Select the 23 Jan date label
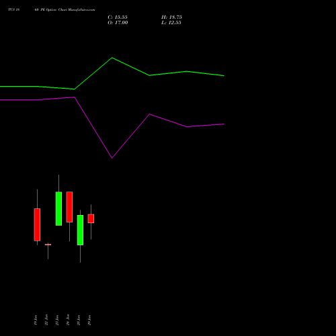The image size is (336, 336). coord(57,320)
